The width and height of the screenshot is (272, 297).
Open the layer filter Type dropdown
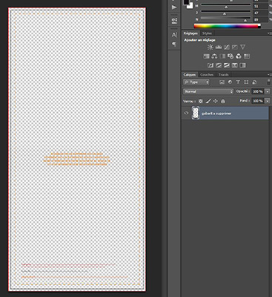pyautogui.click(x=196, y=82)
